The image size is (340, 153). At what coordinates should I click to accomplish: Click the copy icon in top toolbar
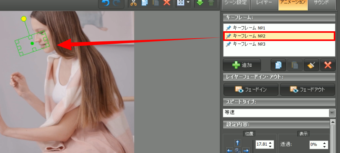click(x=144, y=3)
